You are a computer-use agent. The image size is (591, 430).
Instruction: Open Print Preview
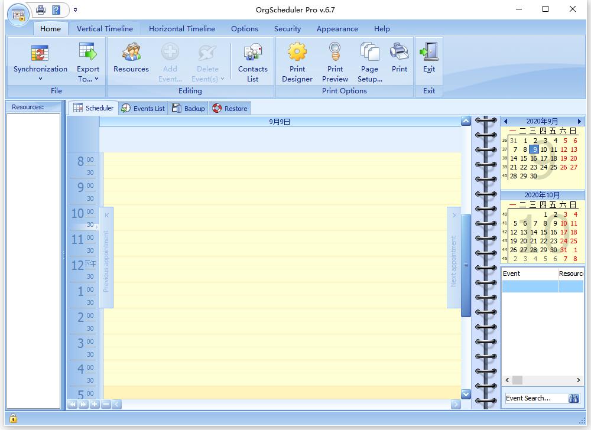pyautogui.click(x=335, y=62)
